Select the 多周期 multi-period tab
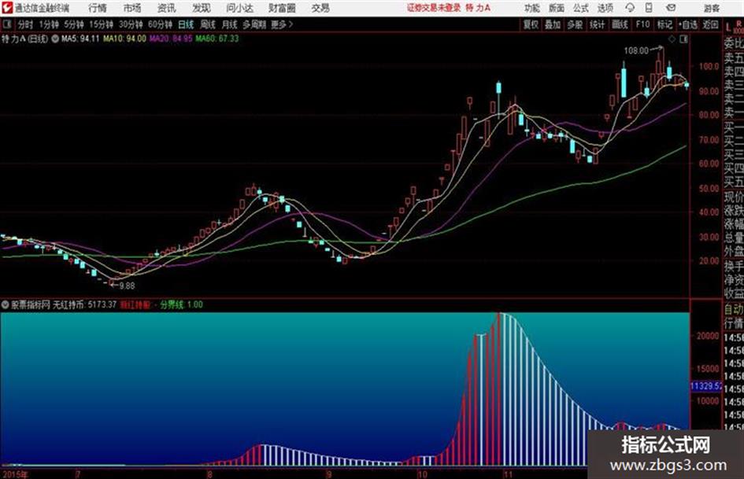This screenshot has width=744, height=479. click(x=254, y=24)
